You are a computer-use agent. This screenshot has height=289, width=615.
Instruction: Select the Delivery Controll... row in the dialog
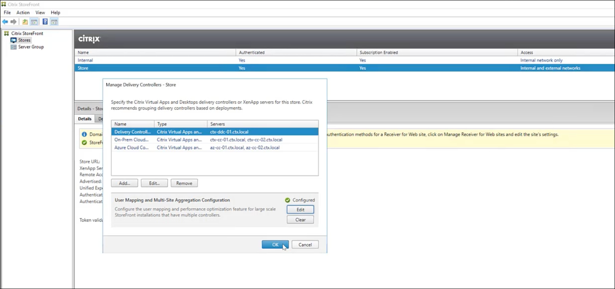pyautogui.click(x=215, y=132)
